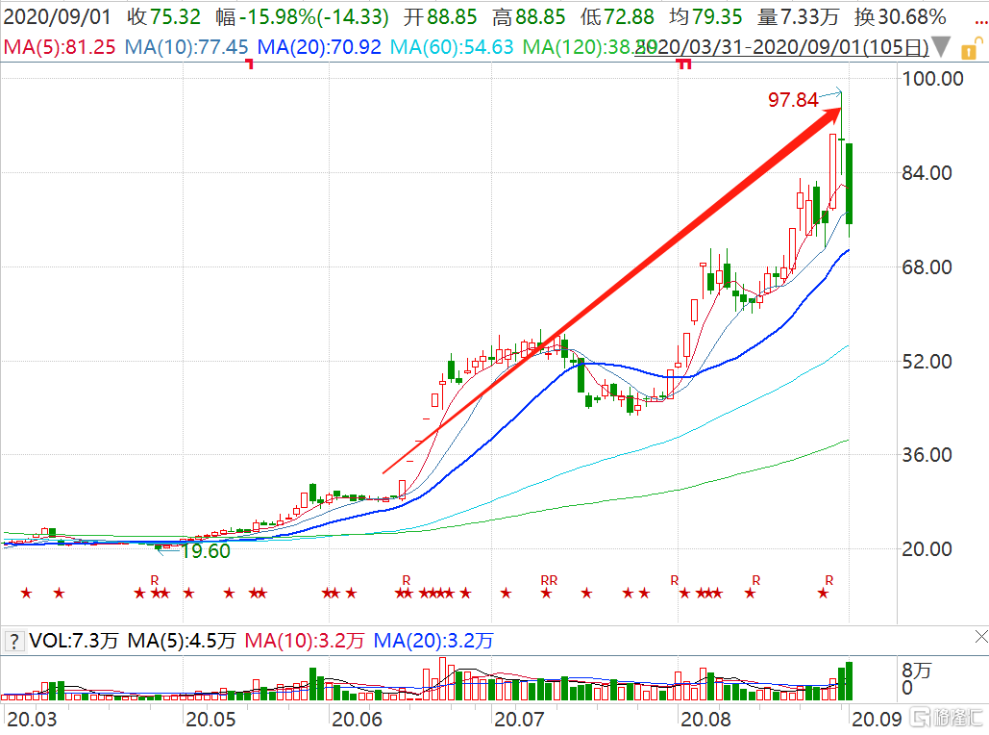Click the question mark icon beside VOL
Image resolution: width=989 pixels, height=735 pixels.
[x=14, y=640]
